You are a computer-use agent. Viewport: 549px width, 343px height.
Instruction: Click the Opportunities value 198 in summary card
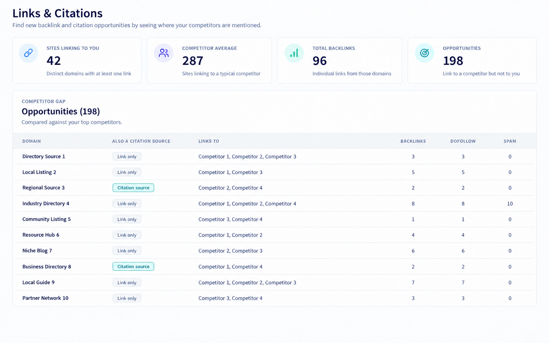point(453,61)
